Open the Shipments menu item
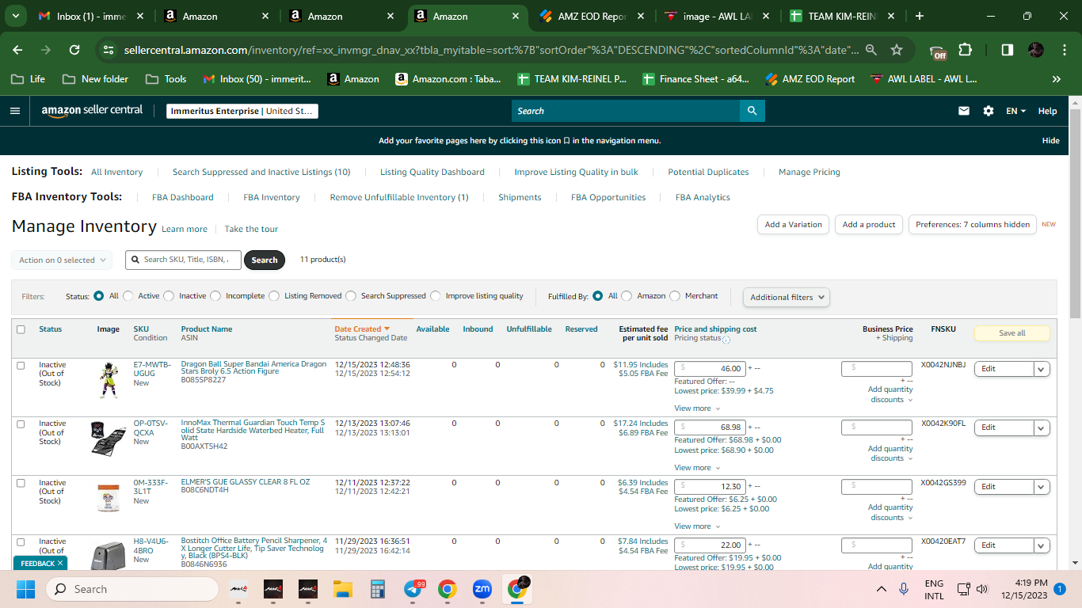 pos(520,197)
